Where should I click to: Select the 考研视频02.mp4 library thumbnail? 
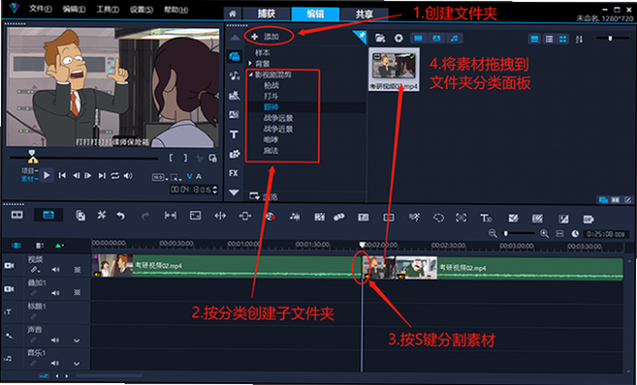pyautogui.click(x=394, y=70)
